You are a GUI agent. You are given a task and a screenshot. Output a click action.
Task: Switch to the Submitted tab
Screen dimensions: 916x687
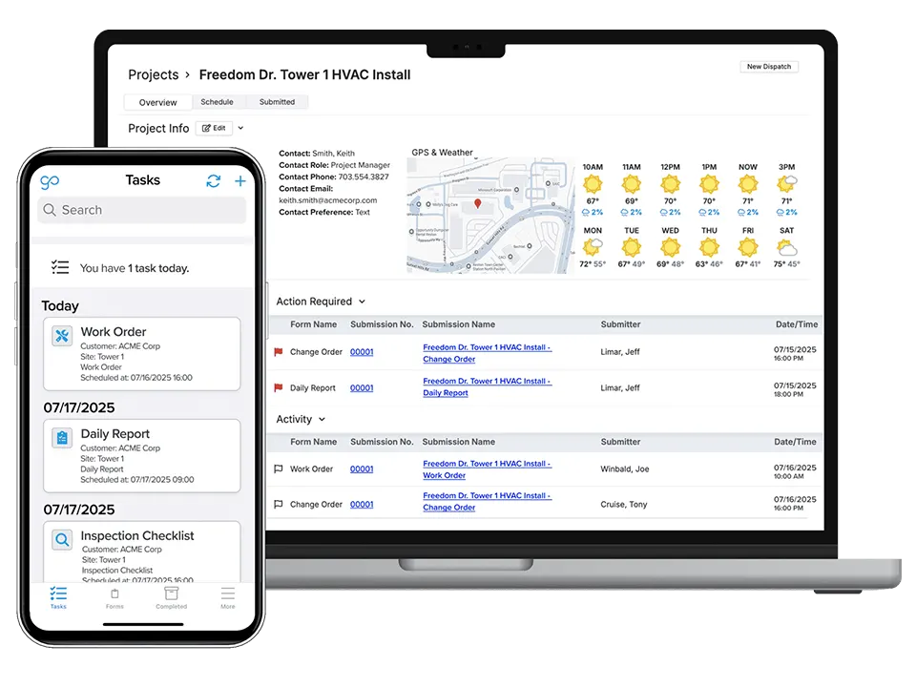(x=277, y=102)
